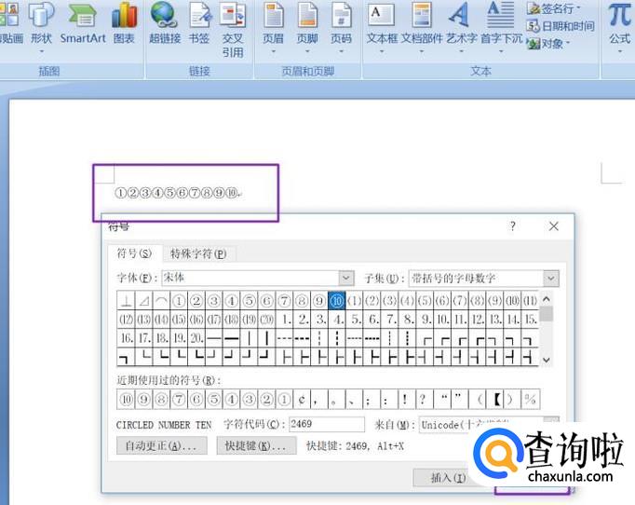Insert an 对象 object
The width and height of the screenshot is (635, 505).
548,44
